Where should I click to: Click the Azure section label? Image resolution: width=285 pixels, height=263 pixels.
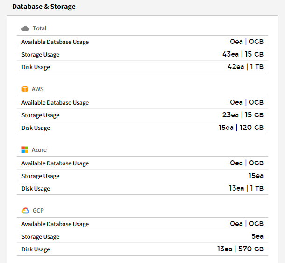(x=39, y=150)
